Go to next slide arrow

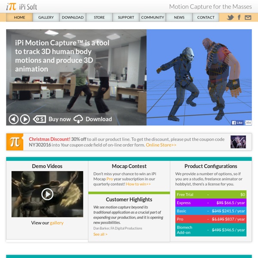[25, 119]
